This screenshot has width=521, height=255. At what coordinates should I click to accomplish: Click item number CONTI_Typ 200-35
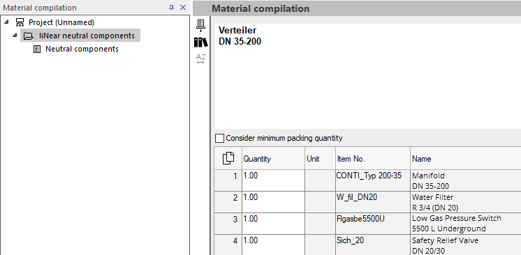click(x=373, y=180)
